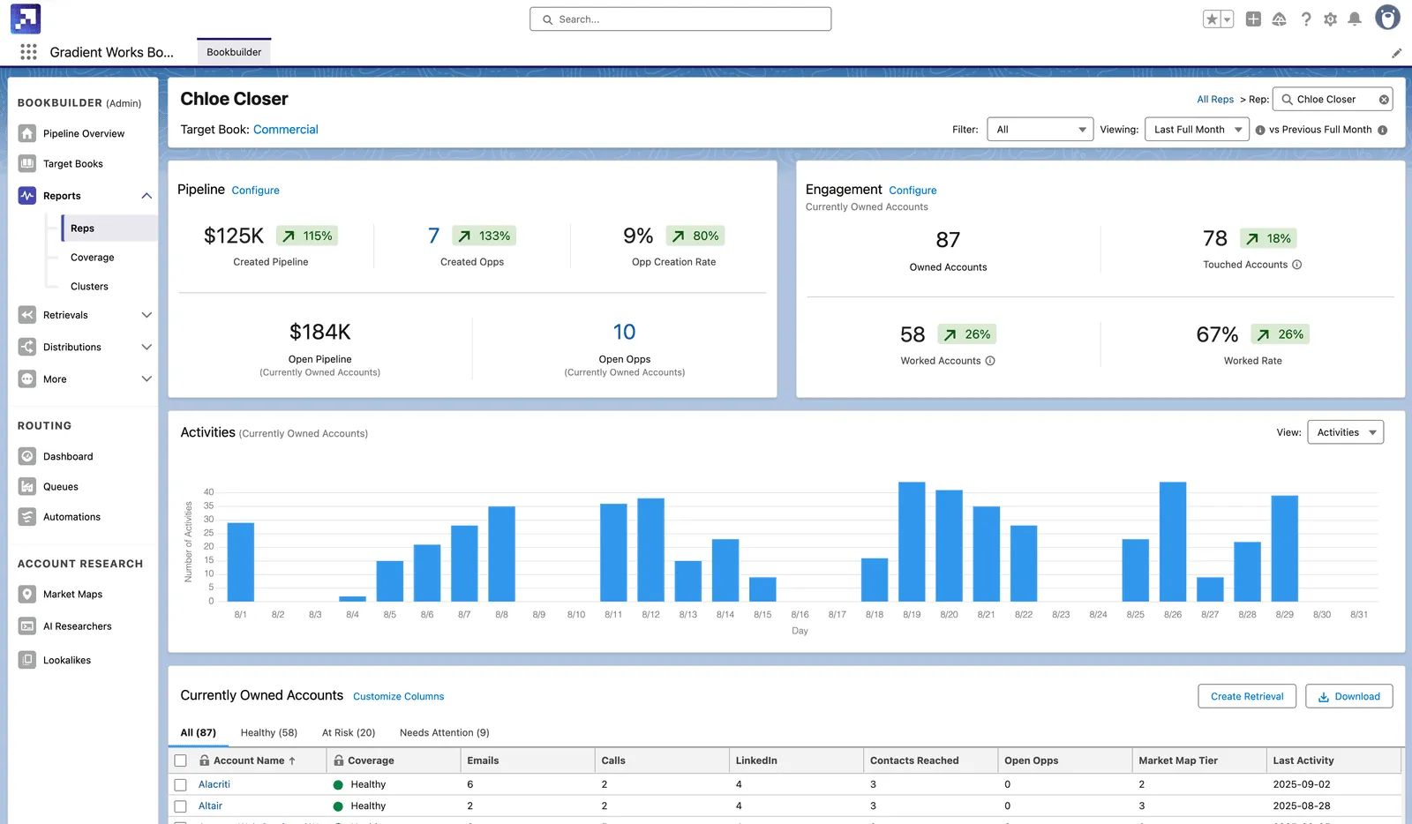Collapse the Reports section chevron

[x=146, y=196]
